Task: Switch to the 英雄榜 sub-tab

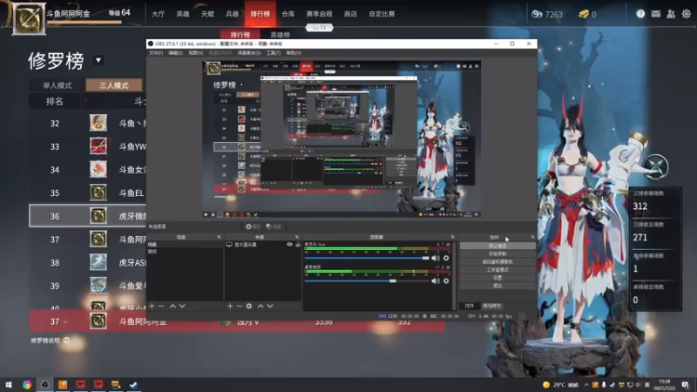Action: pyautogui.click(x=280, y=35)
